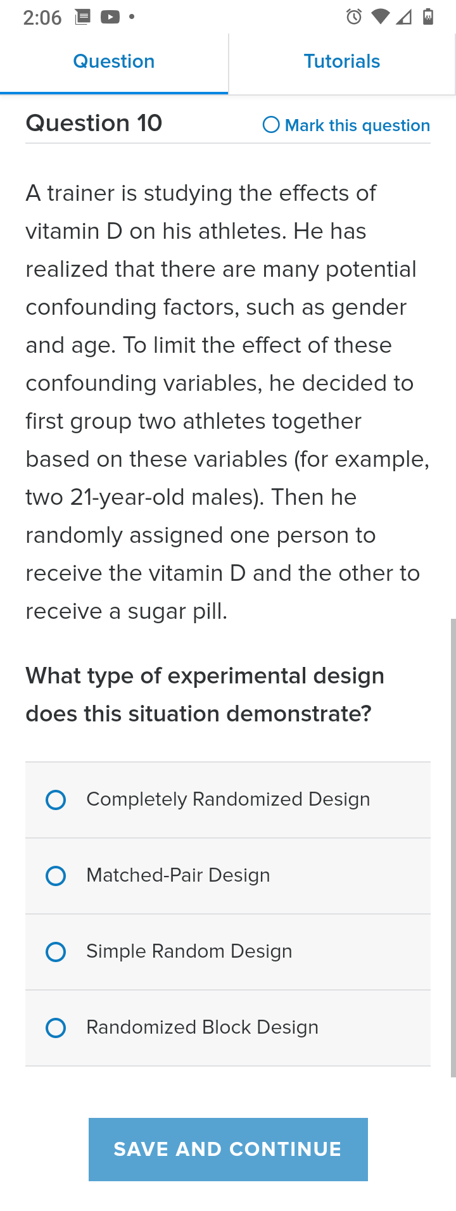Switch to the Question tab
Viewport: 456px width, 1211px height.
pyautogui.click(x=114, y=61)
